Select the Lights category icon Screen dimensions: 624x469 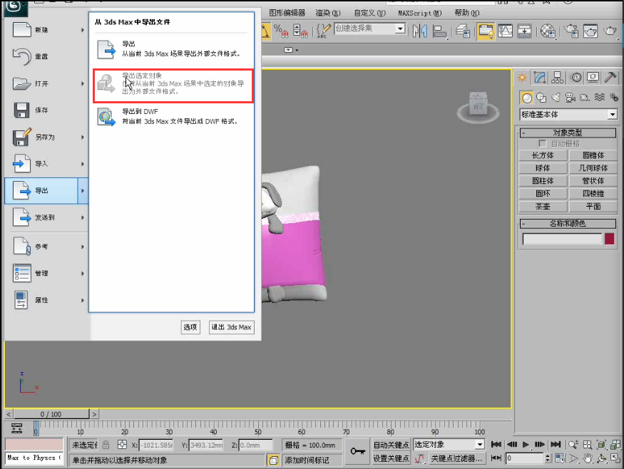click(556, 98)
